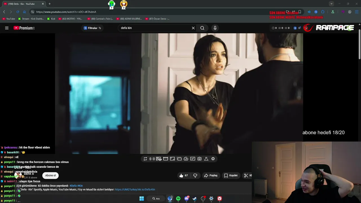Open the playback speed gauge icon

click(x=186, y=159)
